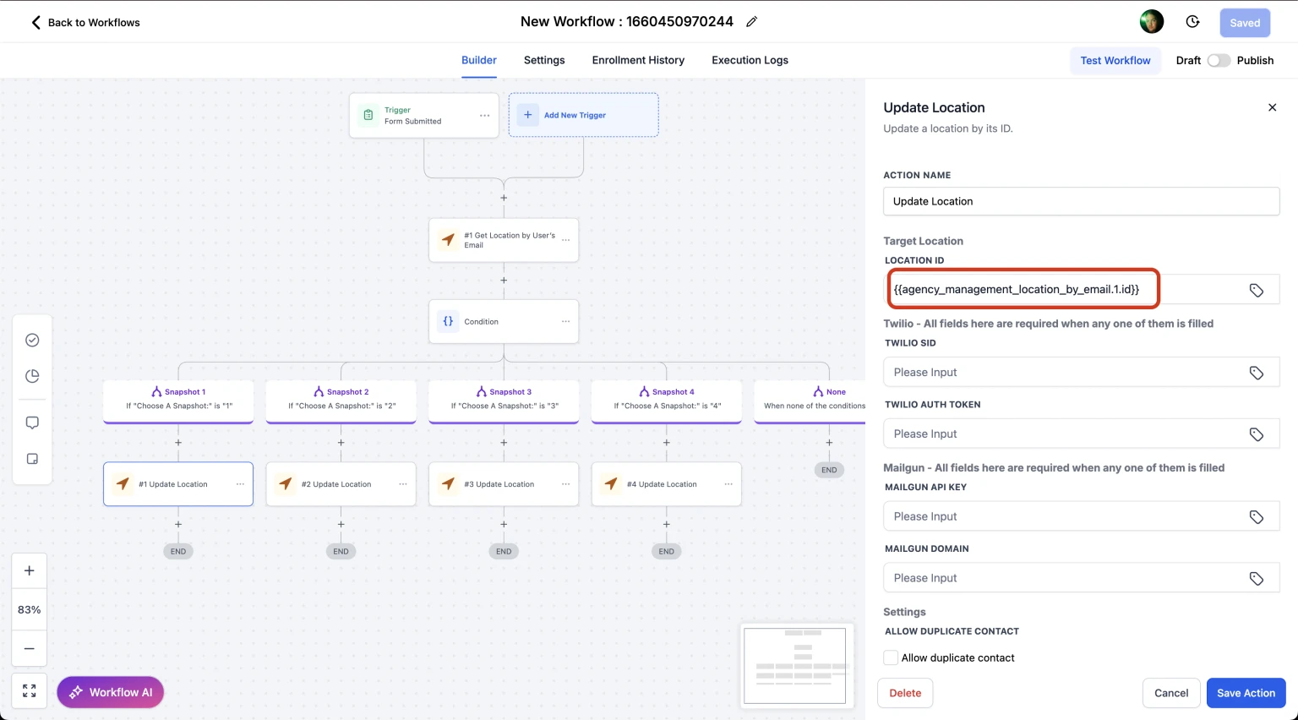Open version history clock icon

1192,22
